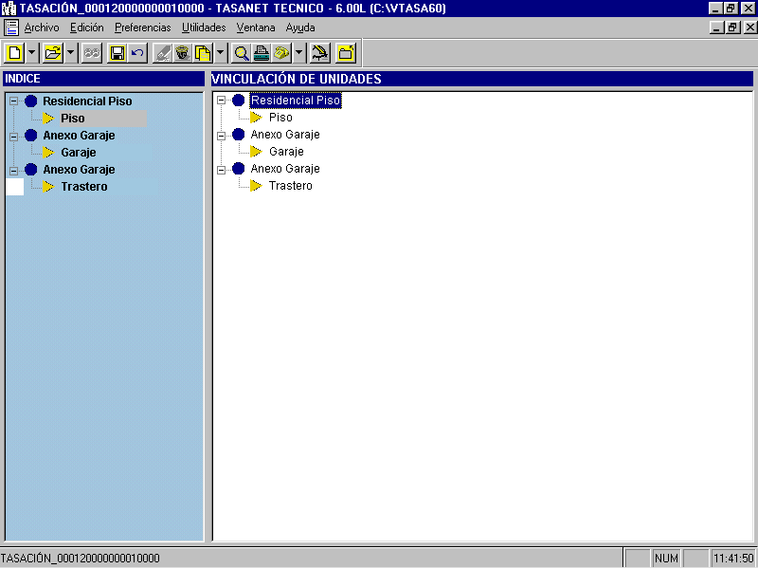Click the last toolbar folder-with-arrow icon
Viewport: 758px width, 569px height.
click(x=346, y=53)
